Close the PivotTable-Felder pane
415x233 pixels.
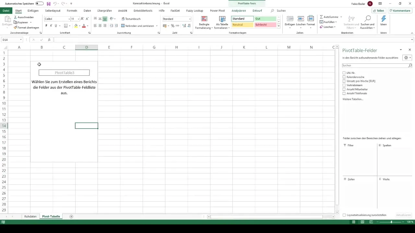410,50
